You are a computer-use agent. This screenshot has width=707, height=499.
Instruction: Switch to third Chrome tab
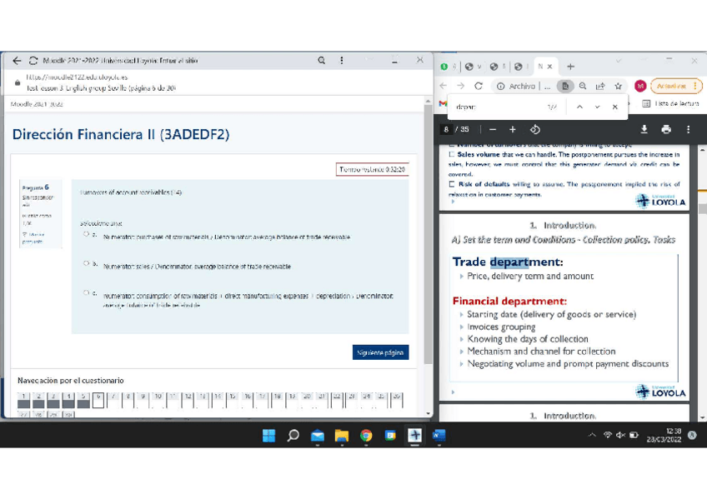(x=496, y=67)
